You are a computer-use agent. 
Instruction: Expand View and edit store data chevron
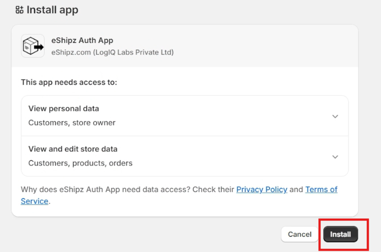pyautogui.click(x=335, y=157)
